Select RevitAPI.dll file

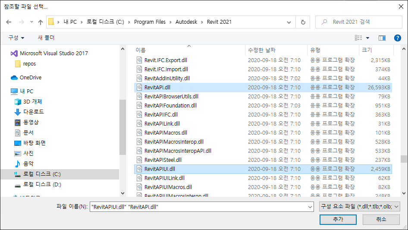click(x=263, y=87)
